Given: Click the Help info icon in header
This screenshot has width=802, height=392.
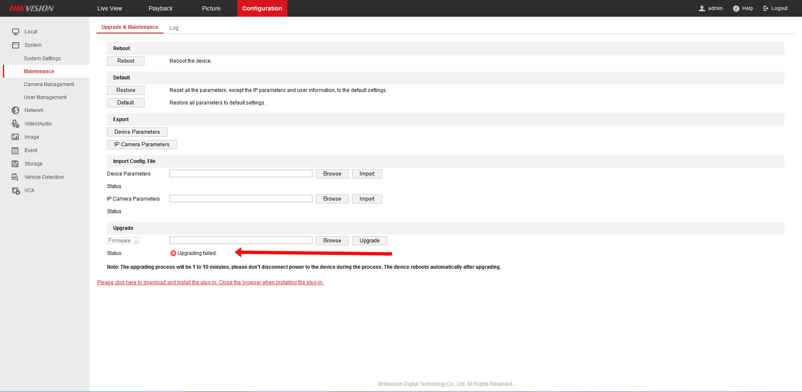Looking at the screenshot, I should (x=736, y=8).
